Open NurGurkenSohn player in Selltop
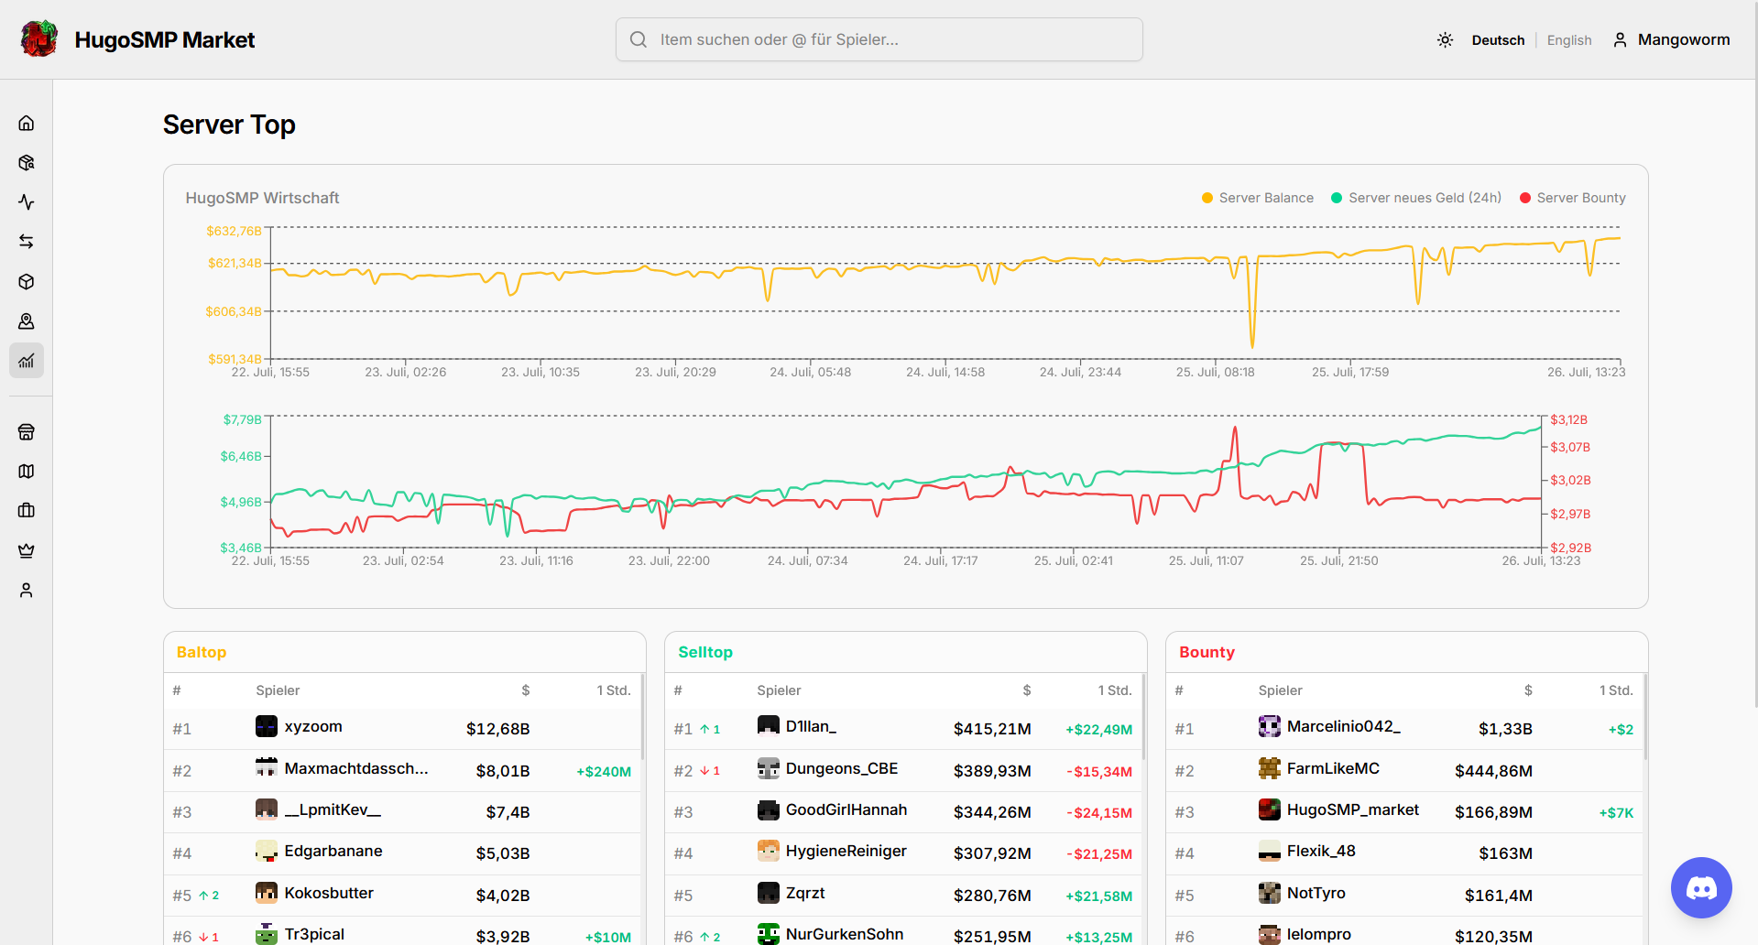The height and width of the screenshot is (945, 1758). (845, 934)
